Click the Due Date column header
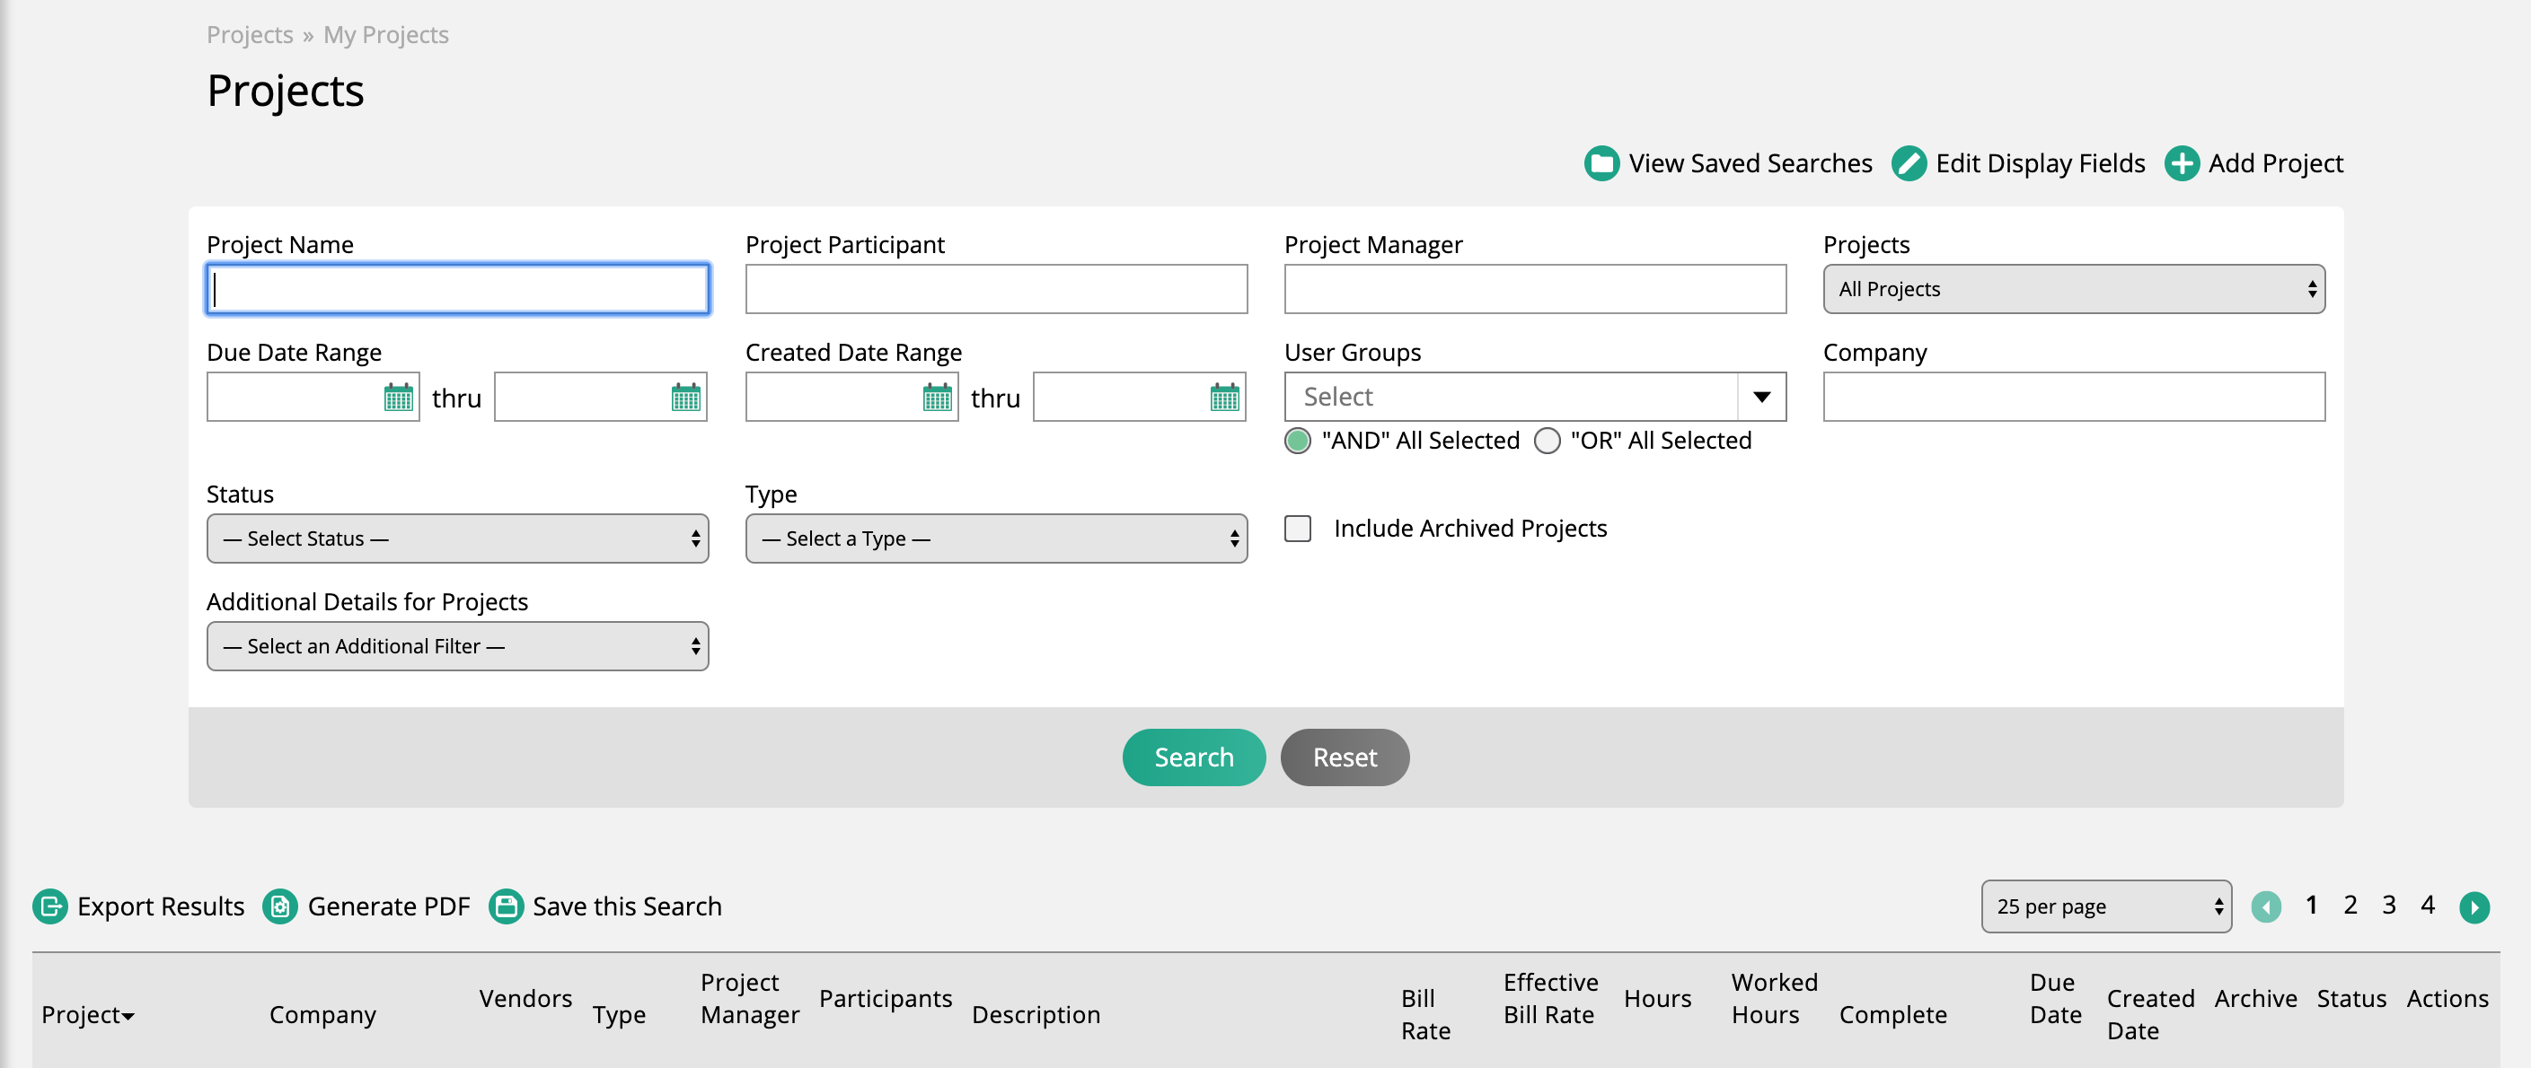 coord(2056,998)
